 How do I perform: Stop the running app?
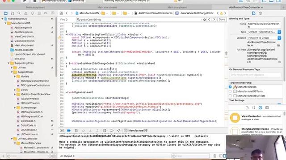click(x=34, y=1)
